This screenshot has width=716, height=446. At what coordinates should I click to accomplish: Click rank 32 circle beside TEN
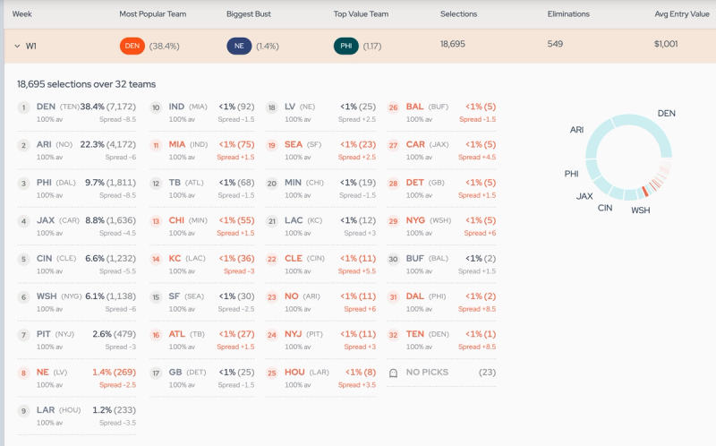coord(393,336)
